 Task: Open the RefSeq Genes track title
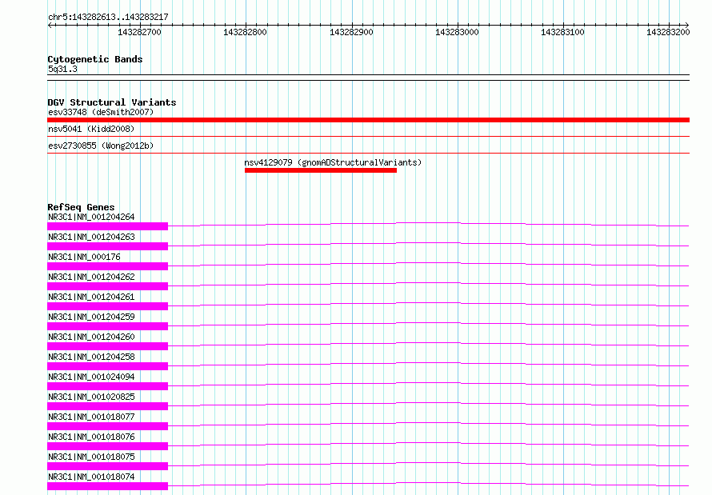(81, 207)
